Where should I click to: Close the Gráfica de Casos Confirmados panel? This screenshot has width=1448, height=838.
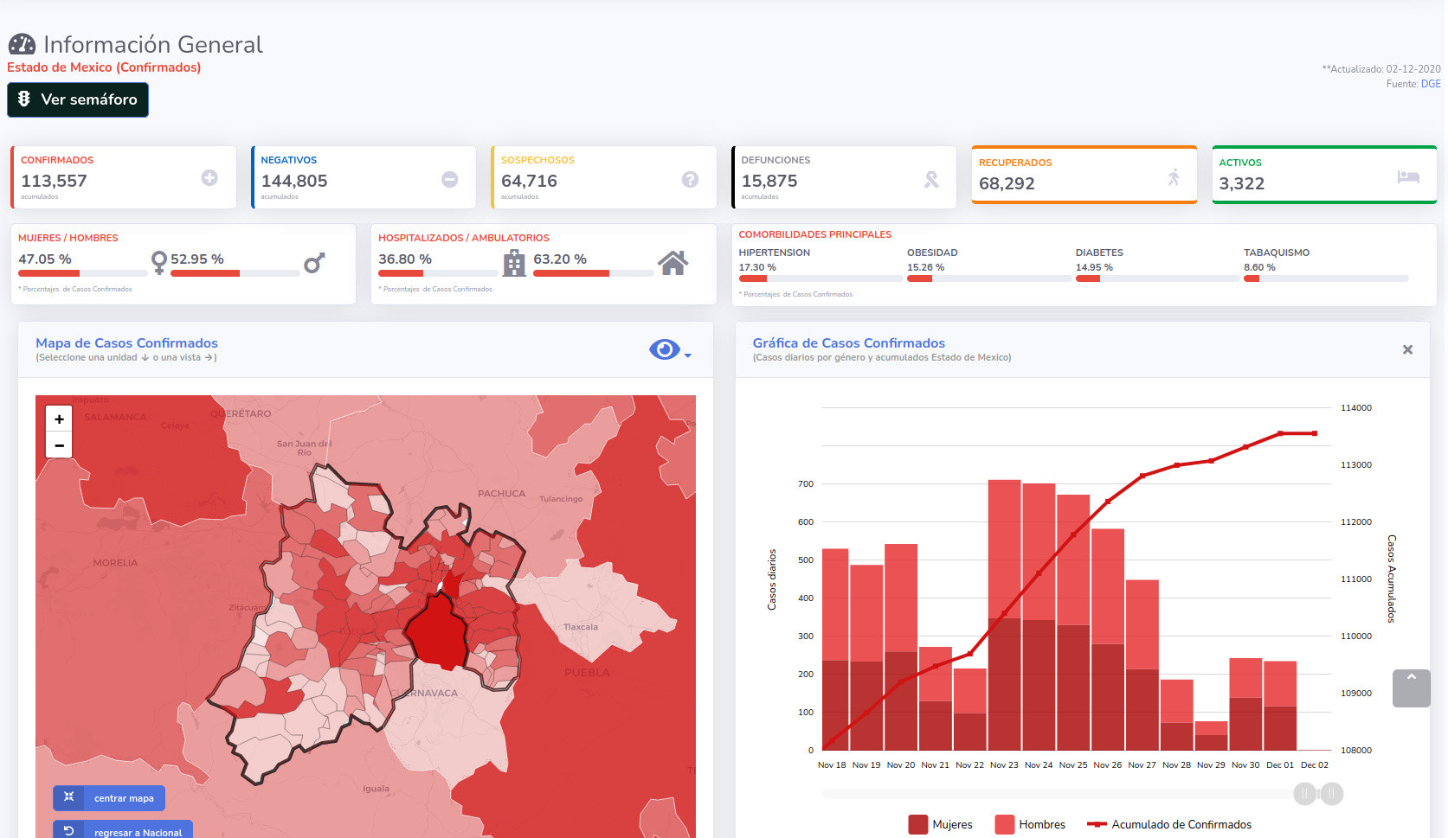(1407, 349)
